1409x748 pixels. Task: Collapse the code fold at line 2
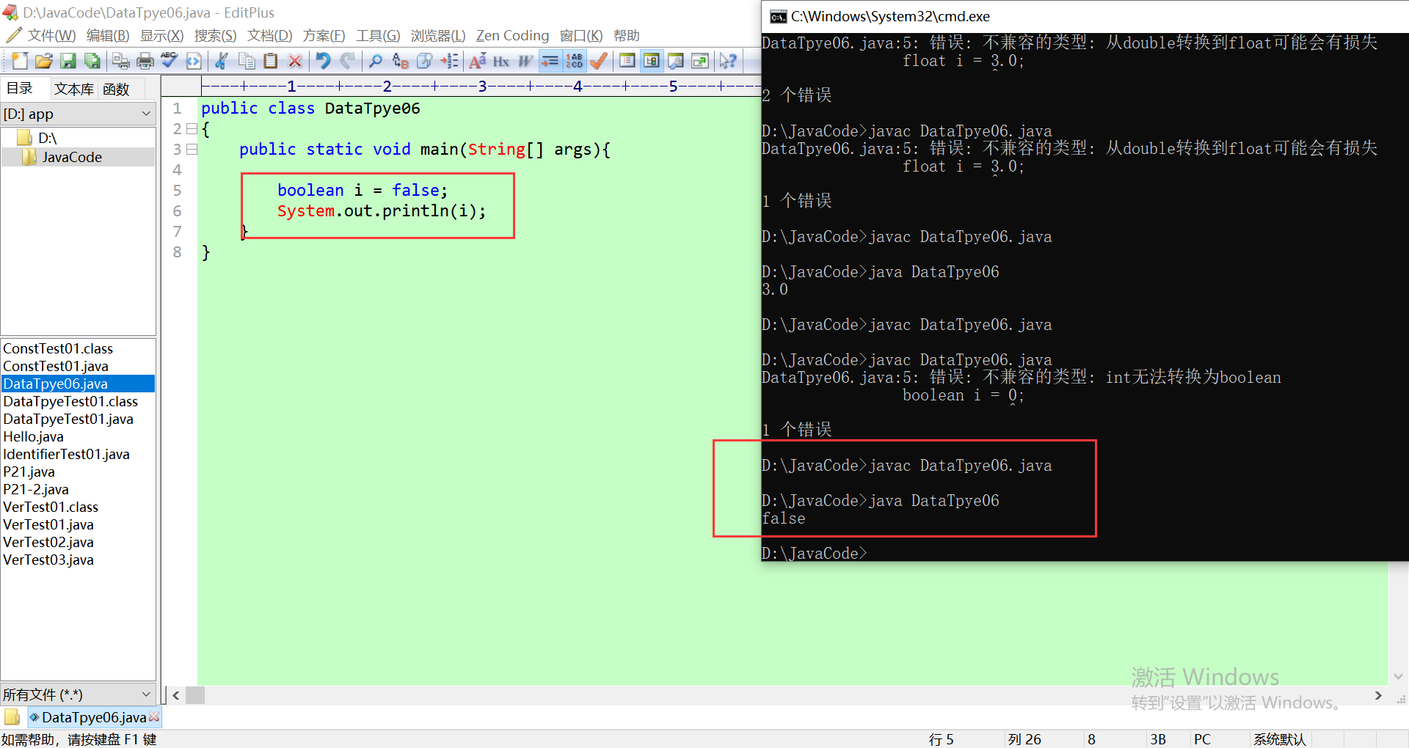pyautogui.click(x=192, y=129)
